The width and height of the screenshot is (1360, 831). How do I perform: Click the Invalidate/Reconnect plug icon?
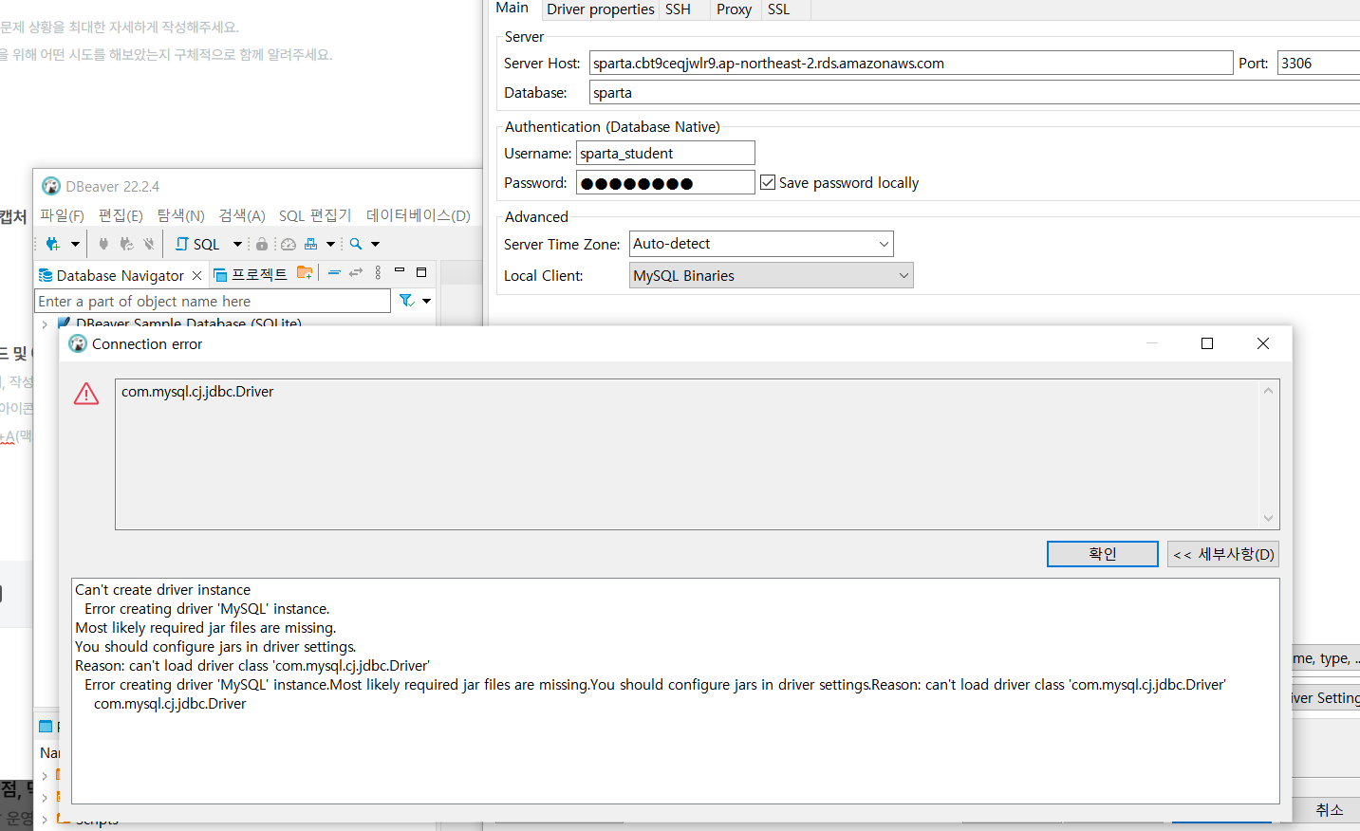[x=126, y=244]
